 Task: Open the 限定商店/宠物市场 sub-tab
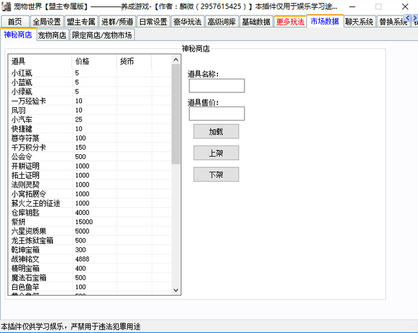pyautogui.click(x=101, y=35)
